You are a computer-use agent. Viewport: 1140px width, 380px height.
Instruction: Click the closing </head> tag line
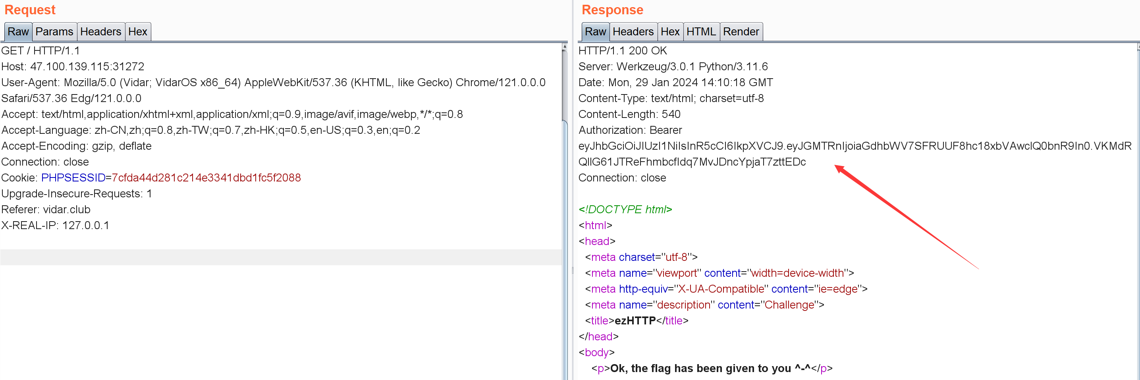click(598, 338)
